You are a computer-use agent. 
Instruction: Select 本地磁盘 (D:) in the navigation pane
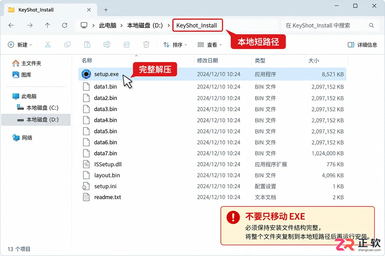click(36, 120)
